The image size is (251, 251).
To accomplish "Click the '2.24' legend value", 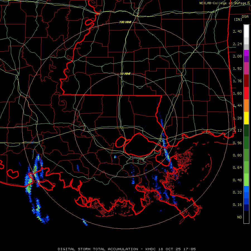I will tap(237, 44).
